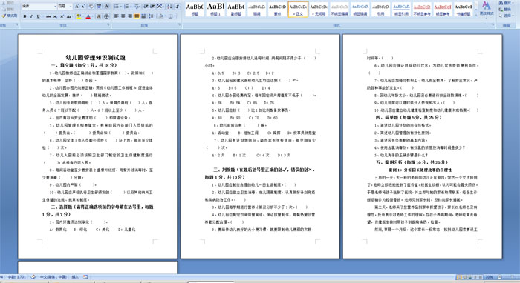Toggle italic text formatting

[31, 16]
